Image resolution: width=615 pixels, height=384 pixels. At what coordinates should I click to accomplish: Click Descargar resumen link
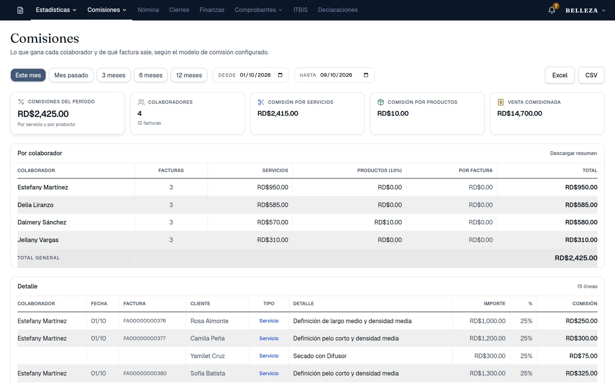point(573,153)
